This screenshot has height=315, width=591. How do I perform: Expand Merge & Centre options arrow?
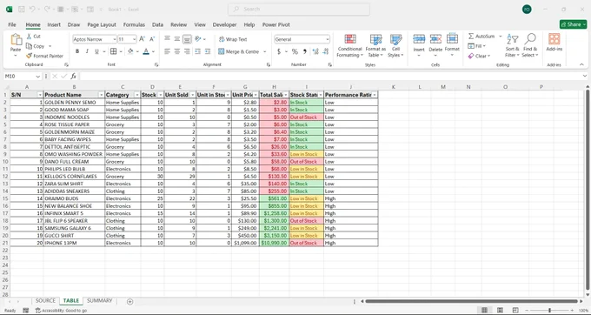[264, 51]
